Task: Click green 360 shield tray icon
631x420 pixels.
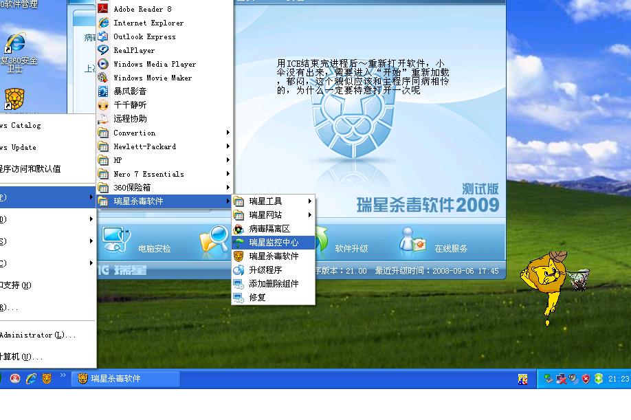Action: pyautogui.click(x=599, y=379)
